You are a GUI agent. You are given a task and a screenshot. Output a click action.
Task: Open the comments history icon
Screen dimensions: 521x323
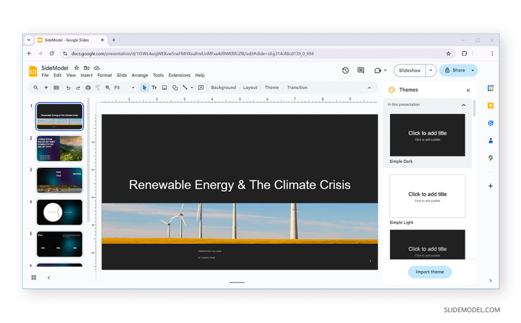(361, 70)
